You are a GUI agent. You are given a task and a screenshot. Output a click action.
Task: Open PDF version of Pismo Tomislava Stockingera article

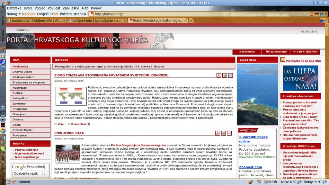[219, 75]
